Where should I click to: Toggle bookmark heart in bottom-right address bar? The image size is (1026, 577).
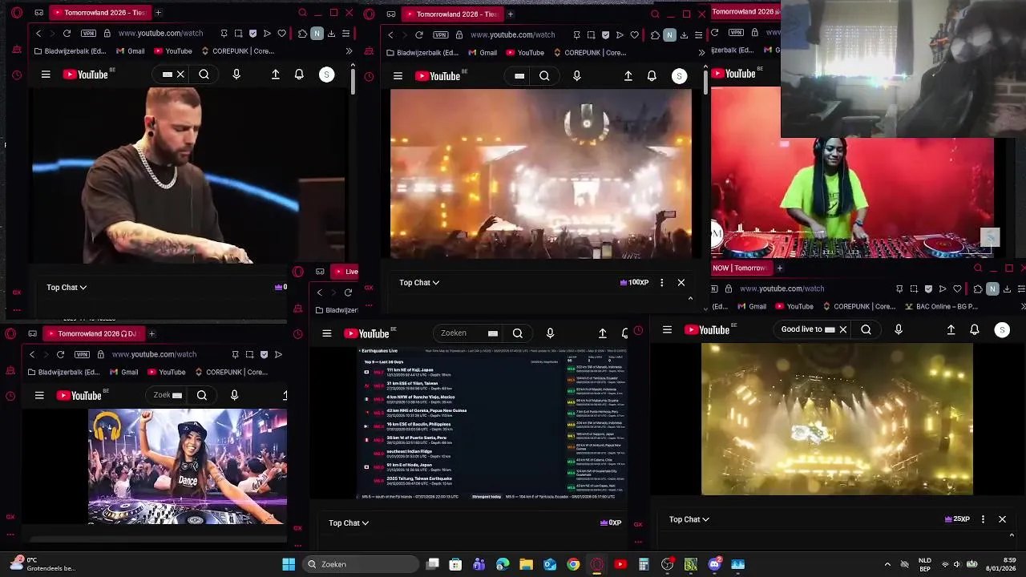(957, 288)
